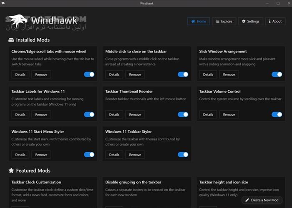Open Details for Taskbar Volume Control
Screen dimensions: 292x208
pos(208,114)
